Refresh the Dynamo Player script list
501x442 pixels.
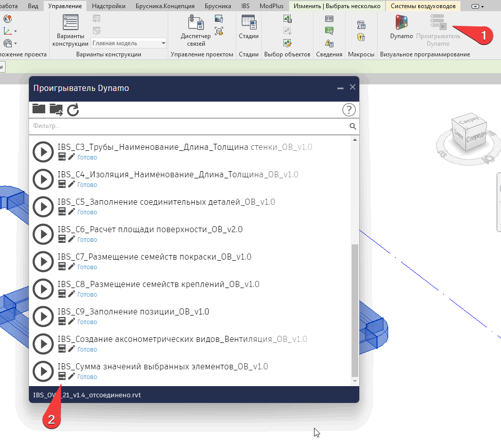pyautogui.click(x=73, y=110)
